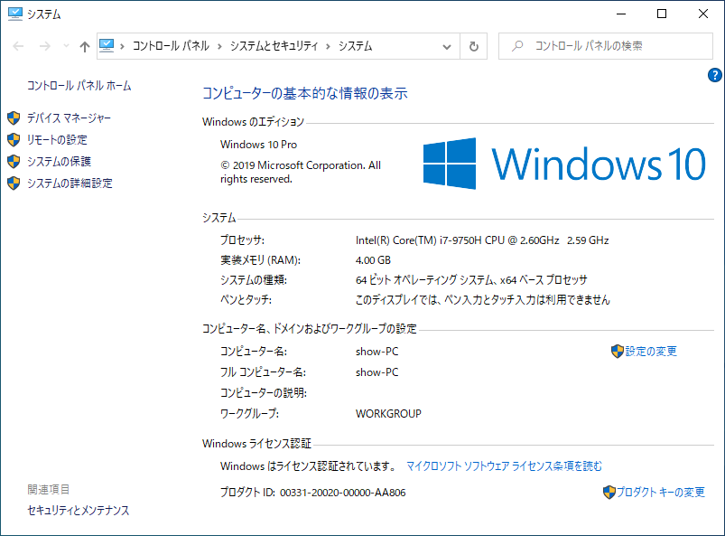Read the マイクロソフト ソフトウェア ライセンス条項を読む link
The height and width of the screenshot is (536, 725).
click(505, 466)
